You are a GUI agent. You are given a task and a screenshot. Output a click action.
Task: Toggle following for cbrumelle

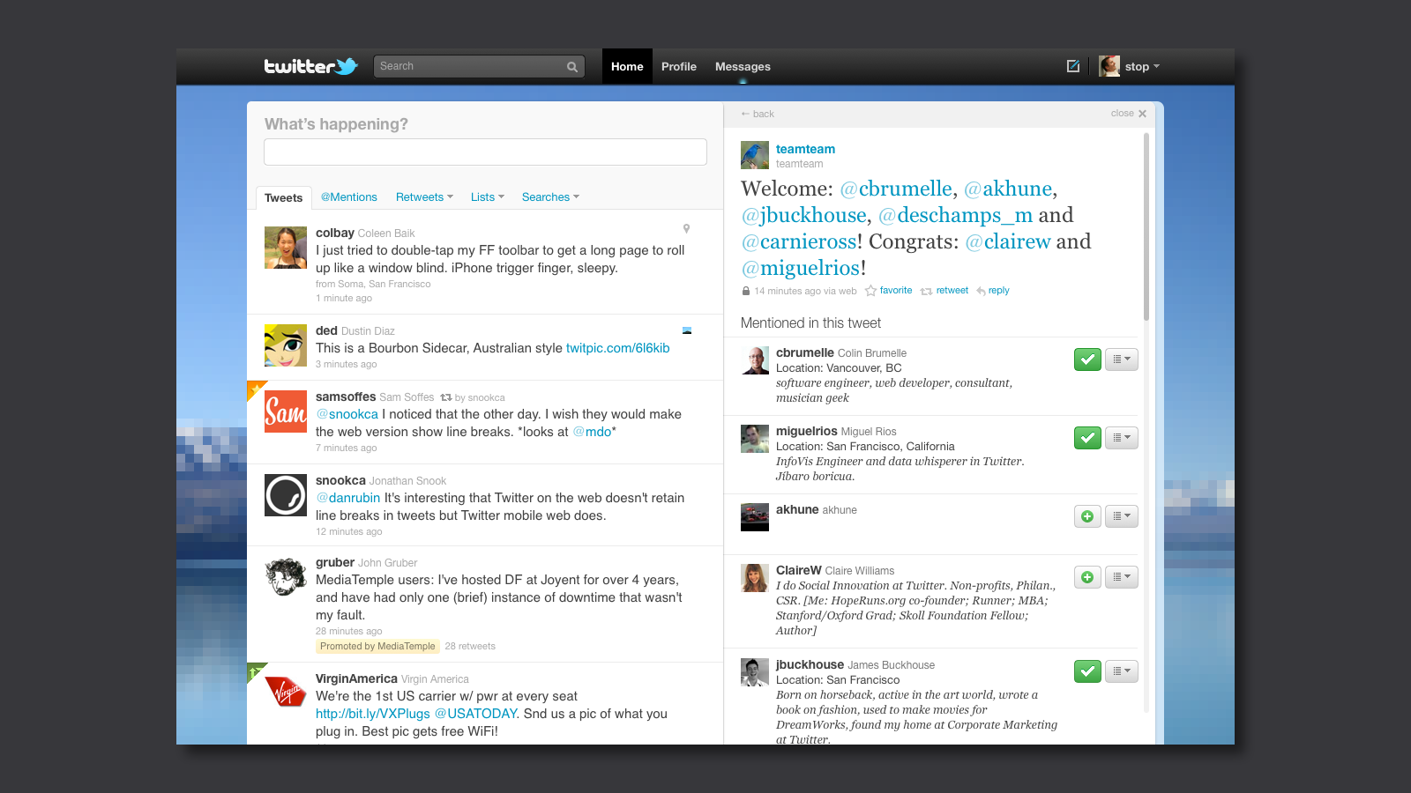(1087, 359)
